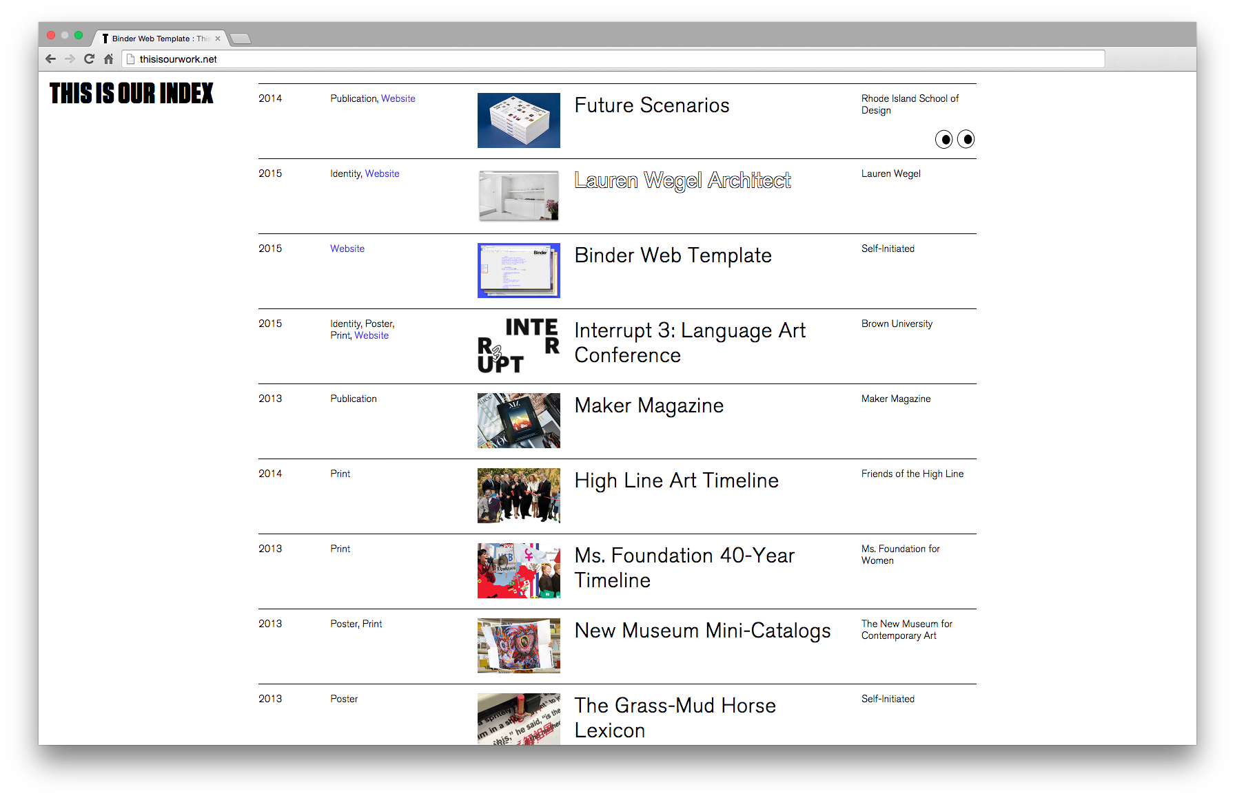Screen dimensions: 1235x800
Task: Reload the page with refresh icon
Action: click(x=89, y=59)
